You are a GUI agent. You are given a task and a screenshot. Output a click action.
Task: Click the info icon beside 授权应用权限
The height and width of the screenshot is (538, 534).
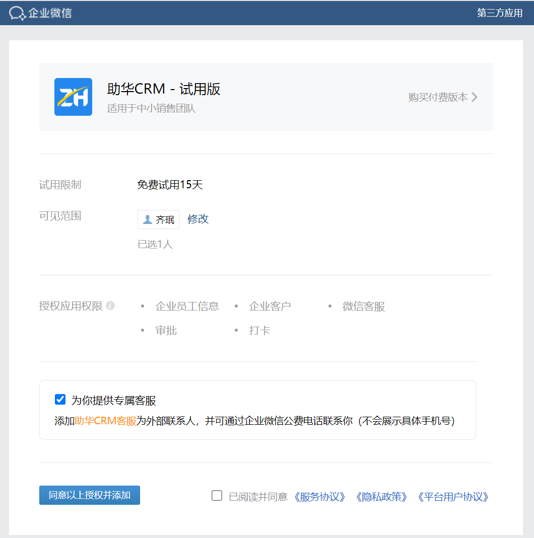pos(110,305)
